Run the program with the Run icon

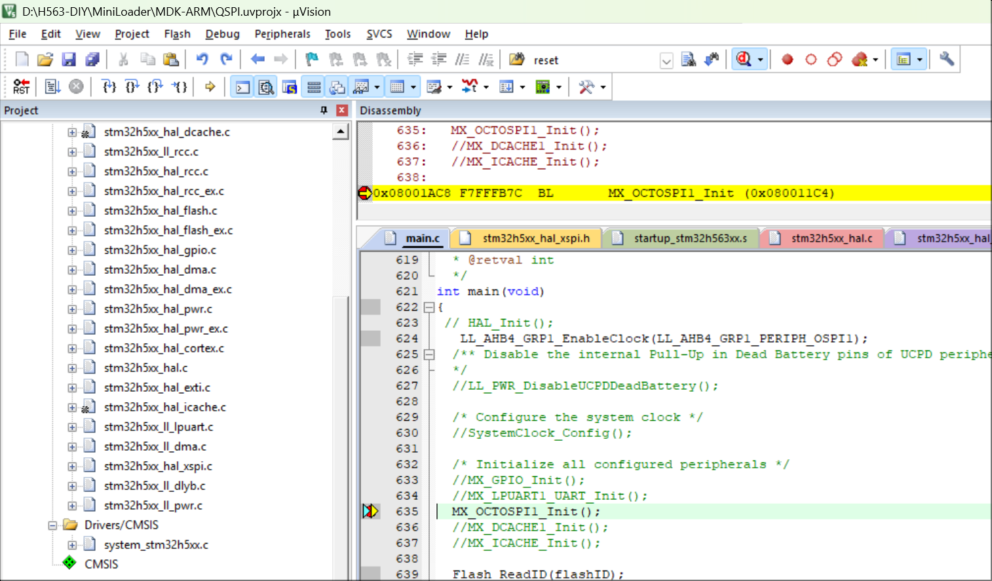coord(53,86)
